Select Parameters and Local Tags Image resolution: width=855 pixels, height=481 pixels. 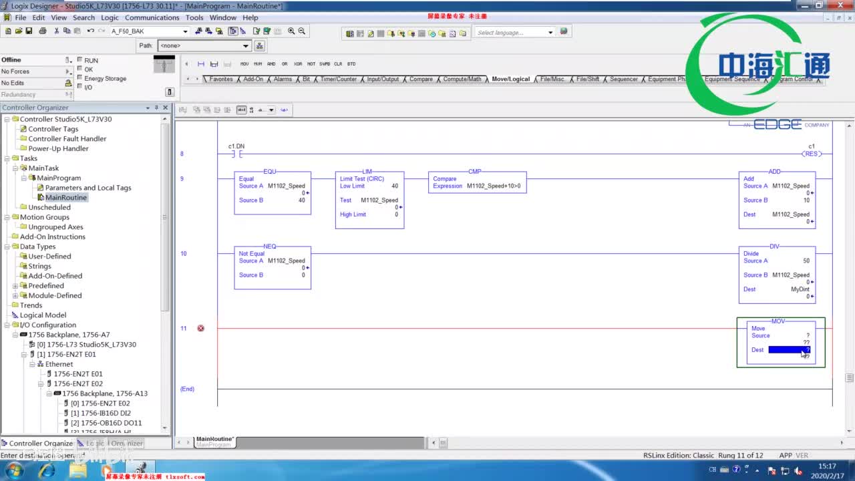pos(88,188)
